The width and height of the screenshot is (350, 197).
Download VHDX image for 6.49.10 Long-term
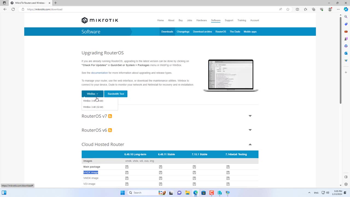tap(127, 173)
